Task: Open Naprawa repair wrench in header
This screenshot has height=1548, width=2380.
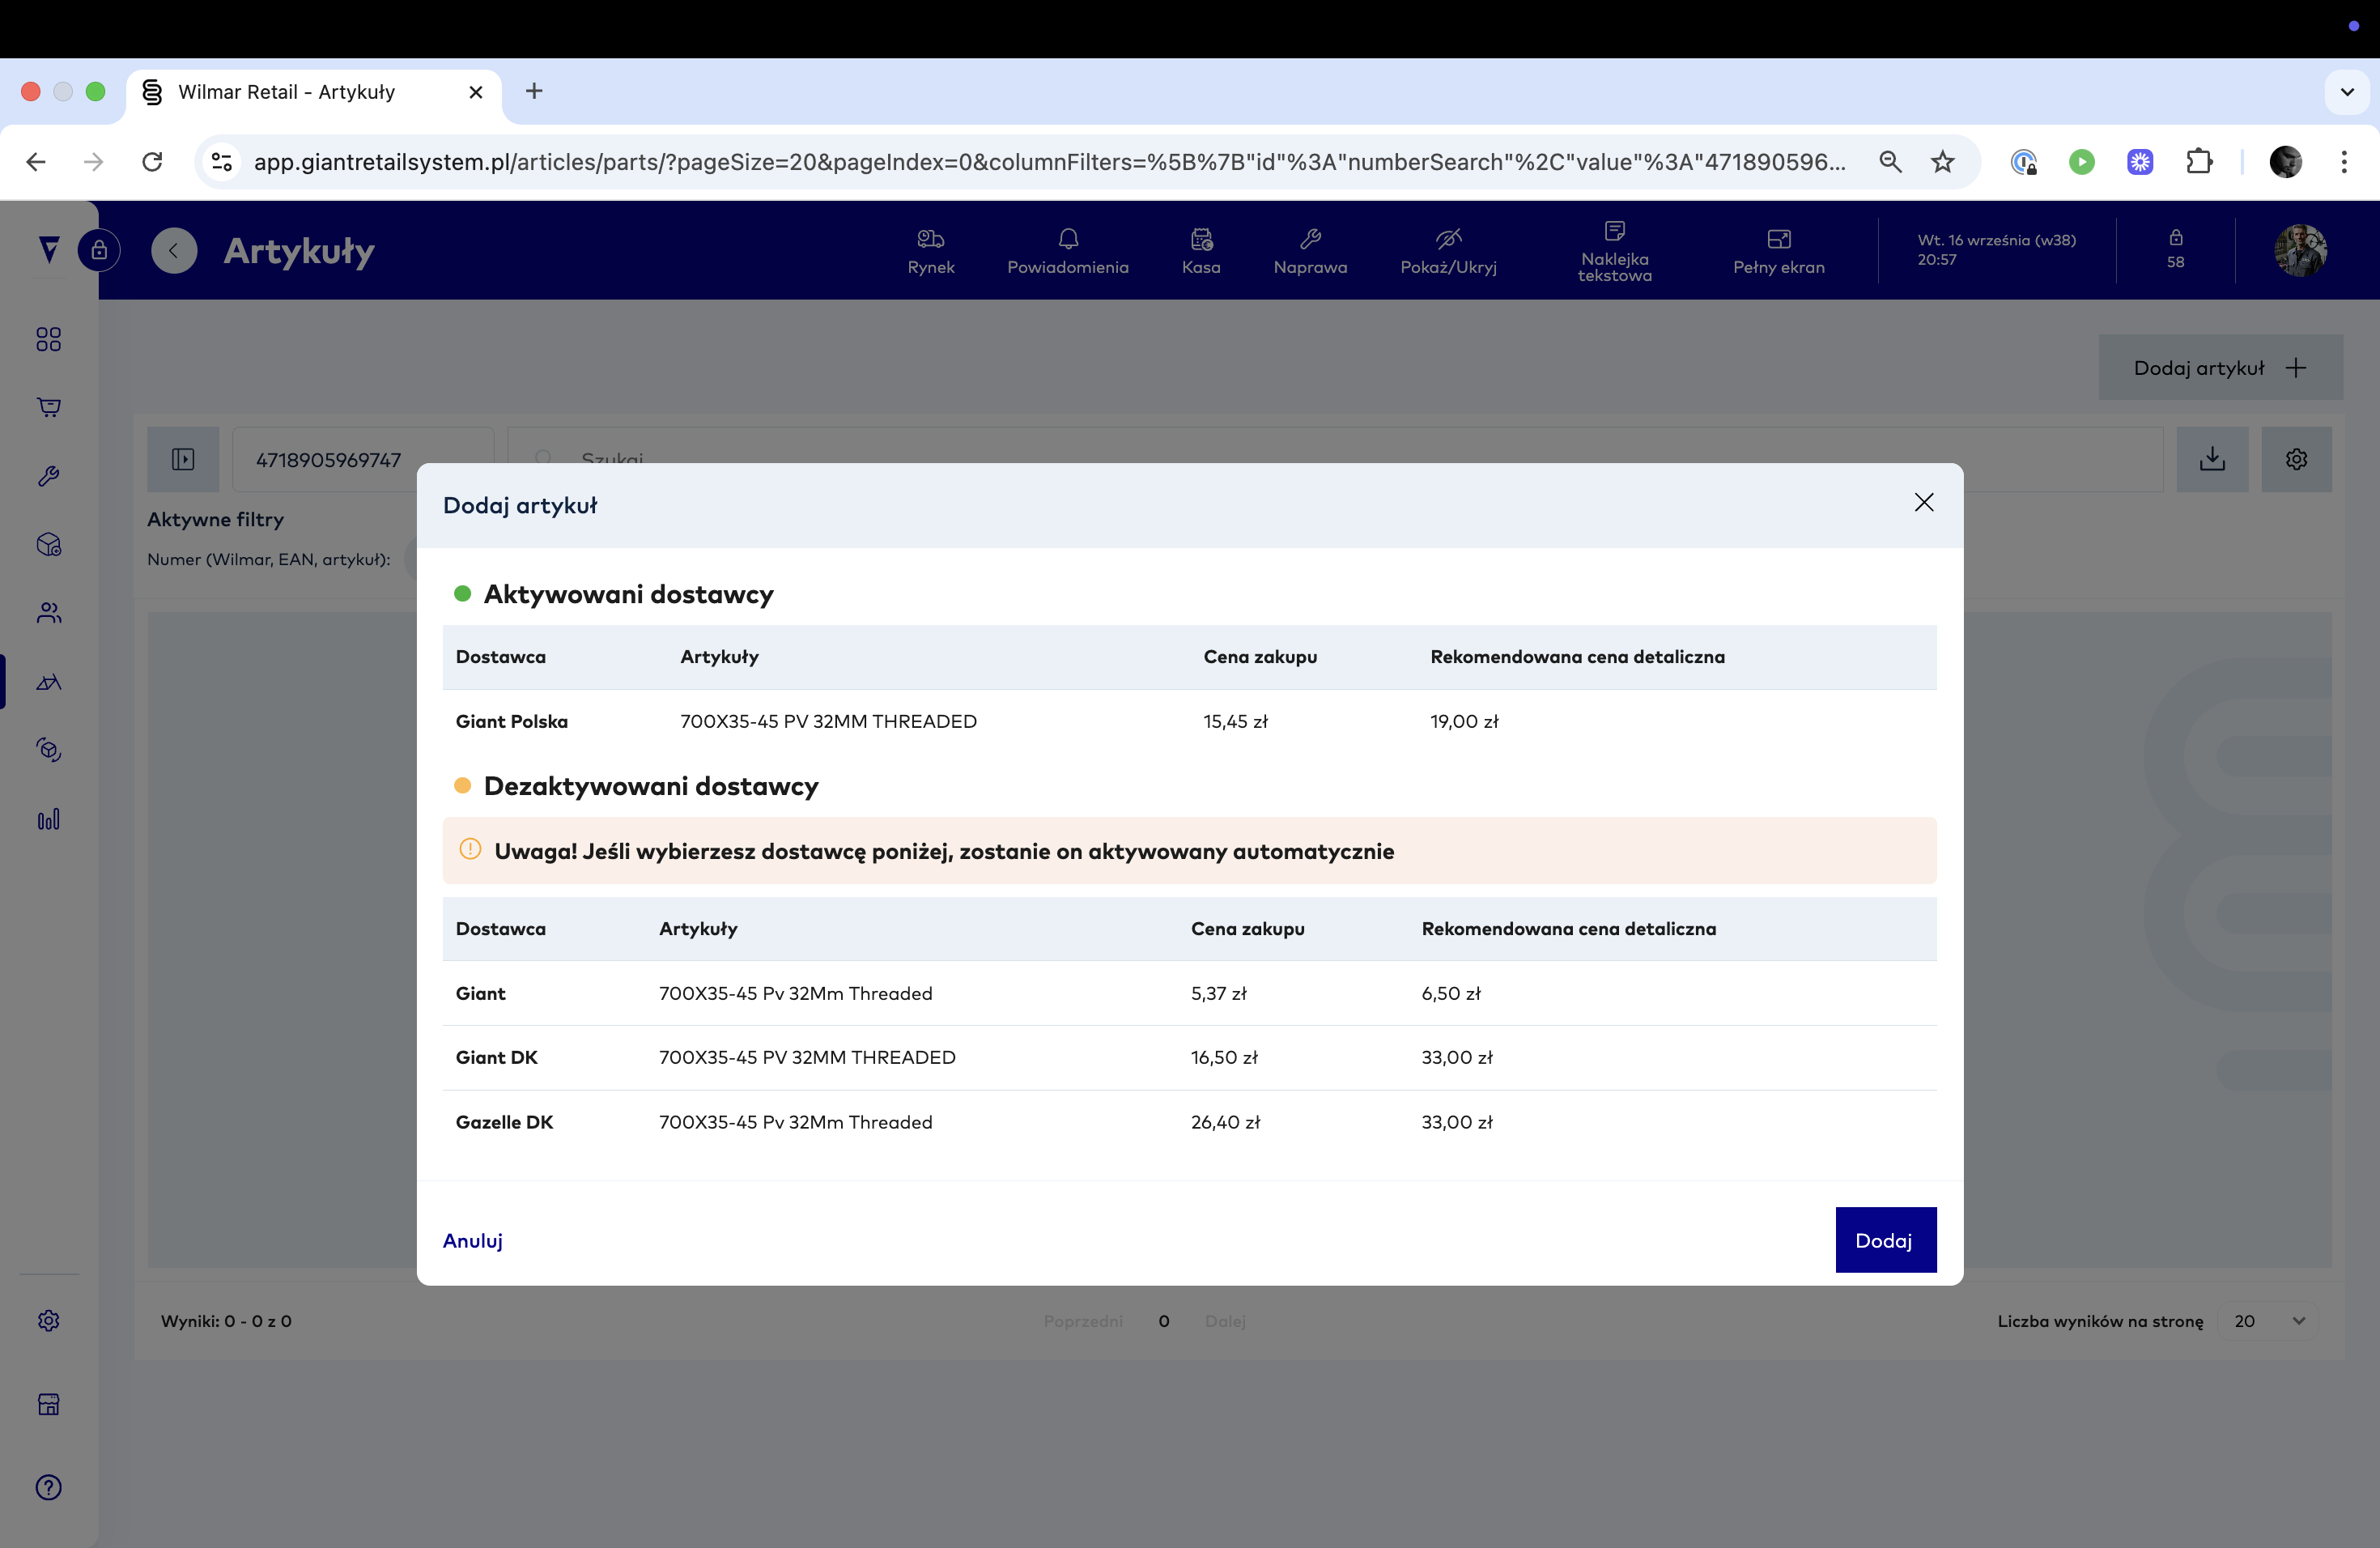Action: [1309, 250]
